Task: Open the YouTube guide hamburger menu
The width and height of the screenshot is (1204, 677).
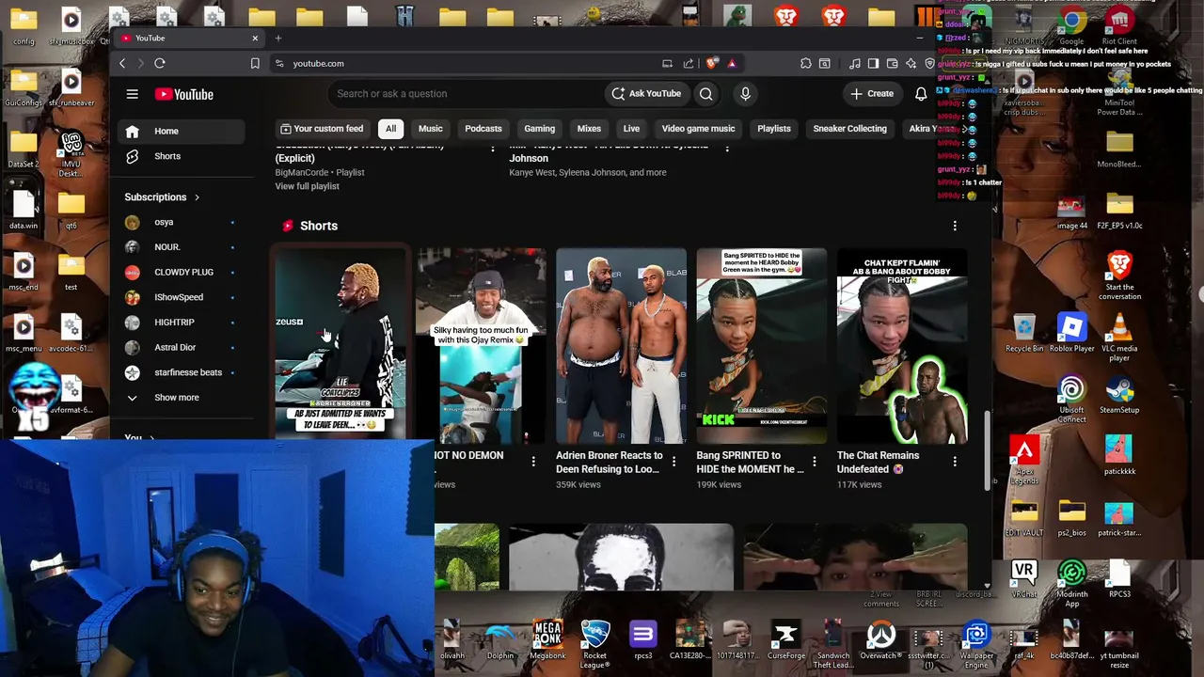Action: (133, 94)
